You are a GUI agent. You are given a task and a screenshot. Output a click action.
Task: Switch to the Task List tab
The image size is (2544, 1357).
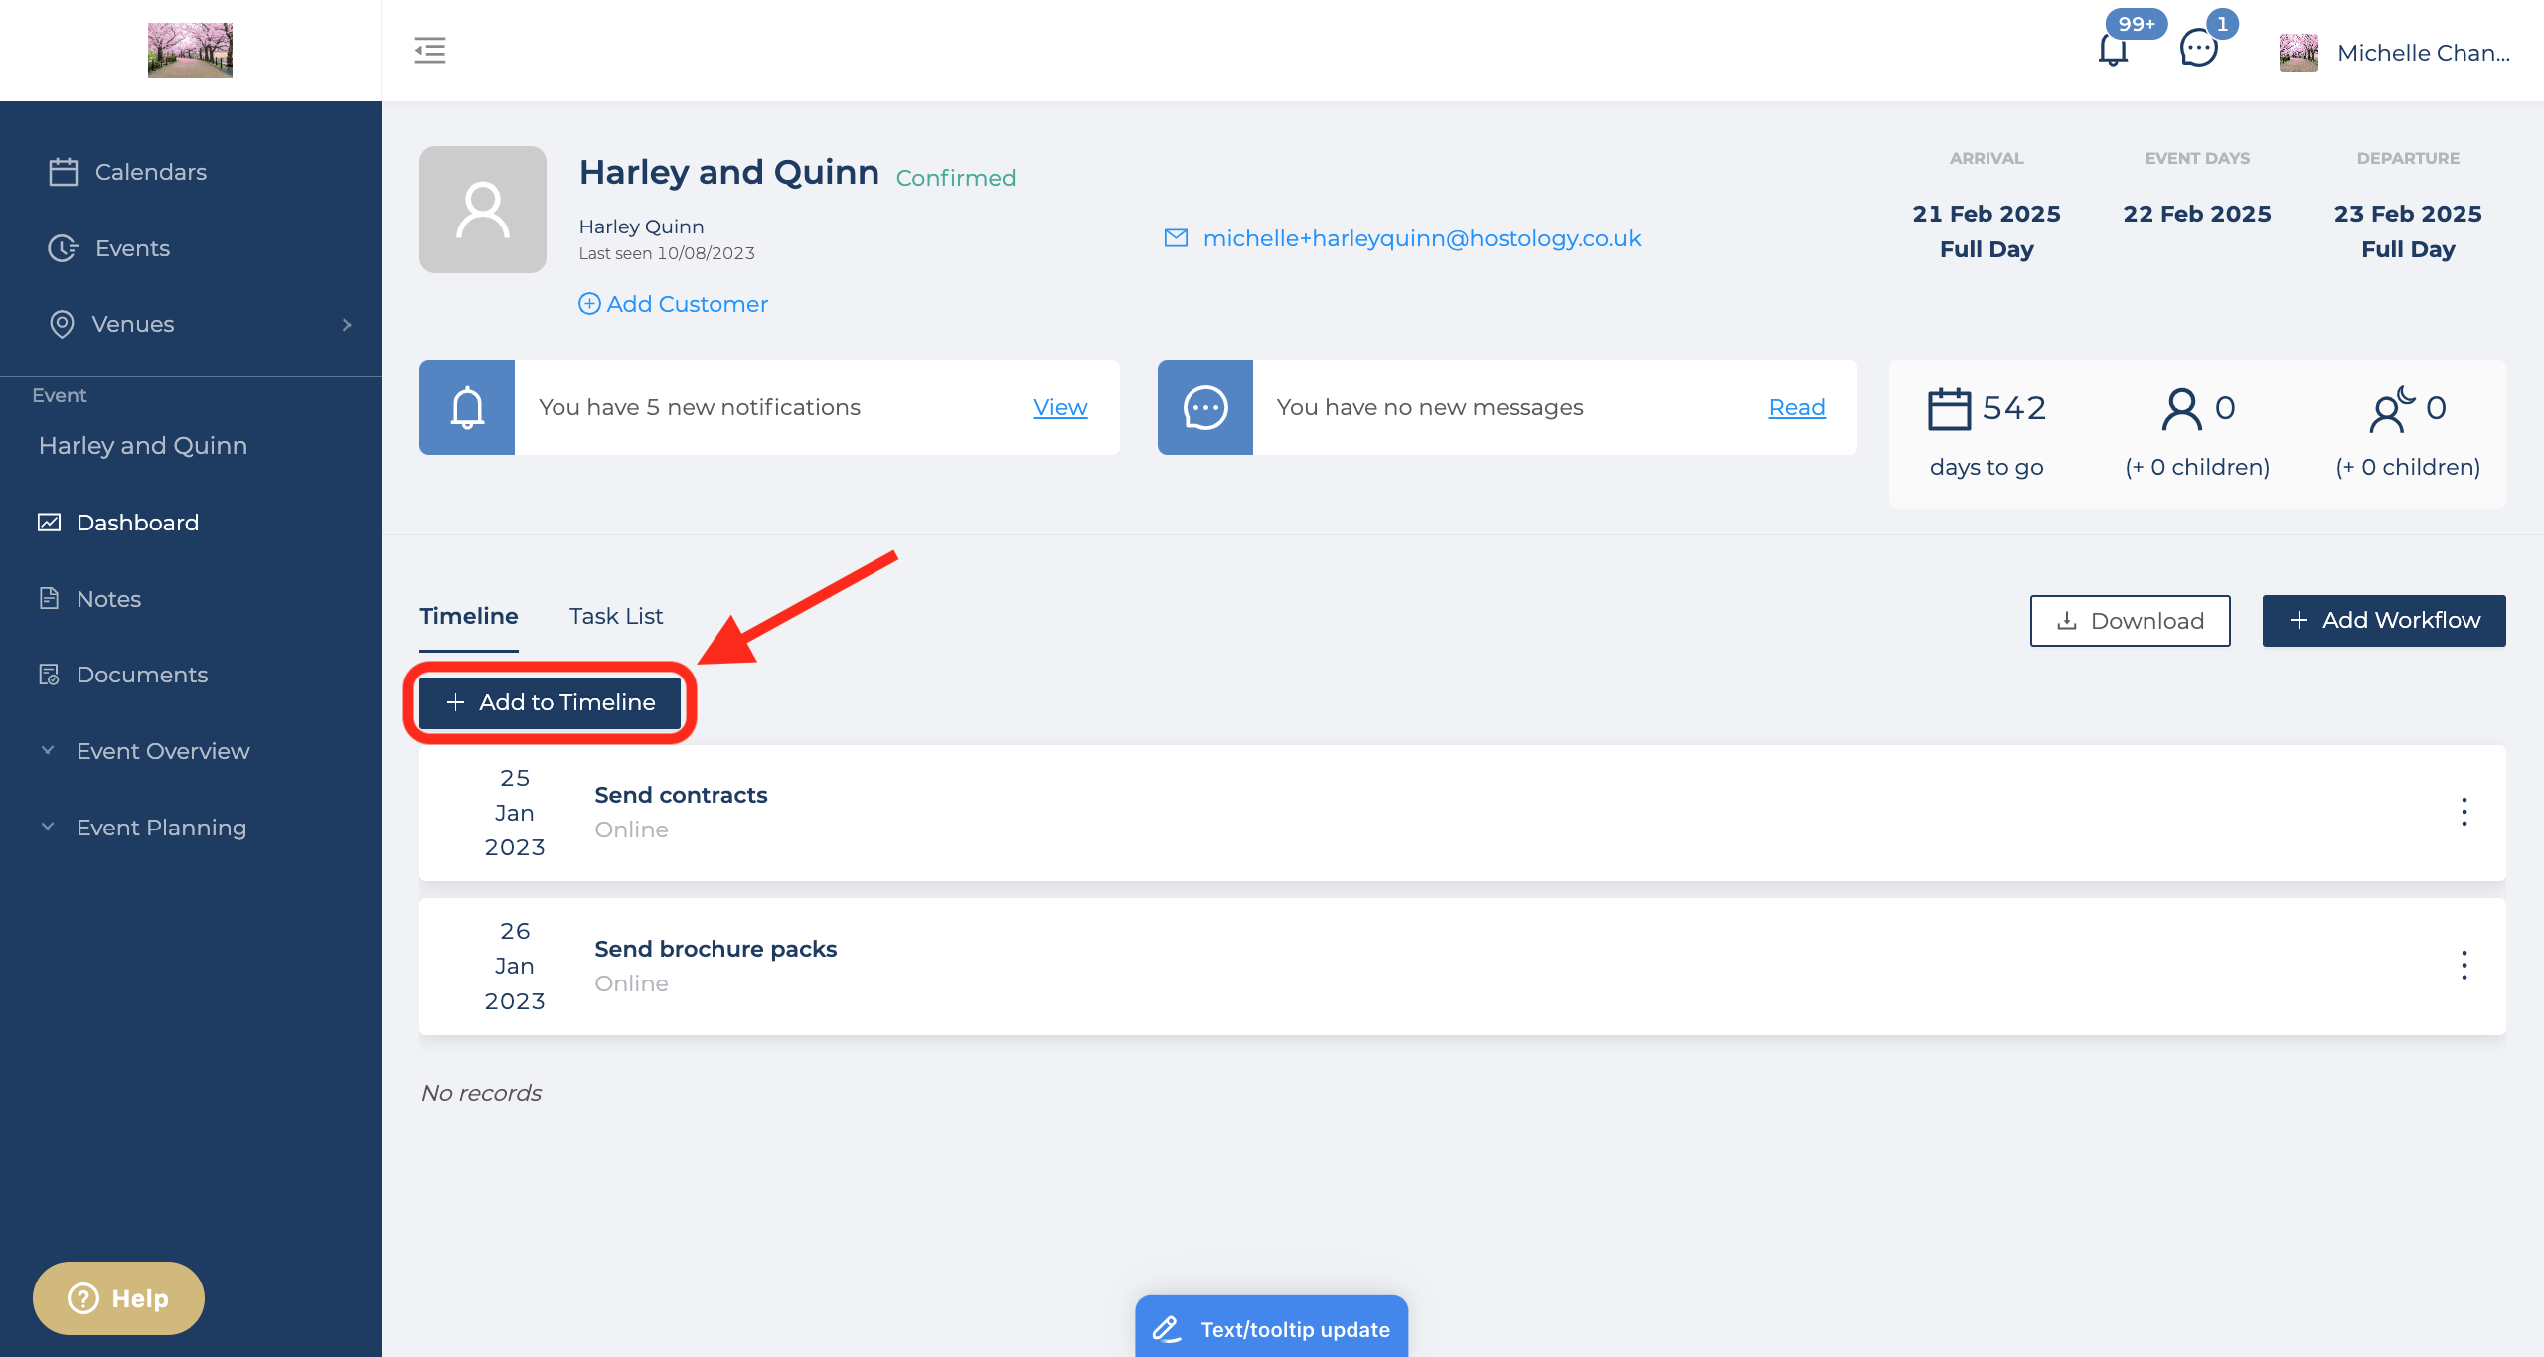[x=616, y=616]
